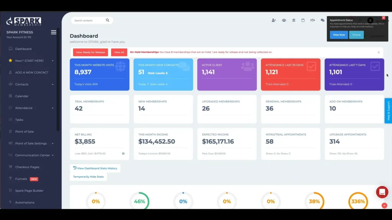Open Calendar from the sidebar
Image resolution: width=392 pixels, height=220 pixels.
pos(22,96)
